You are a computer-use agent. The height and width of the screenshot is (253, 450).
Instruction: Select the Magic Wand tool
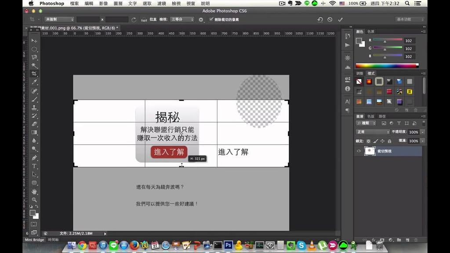[34, 66]
